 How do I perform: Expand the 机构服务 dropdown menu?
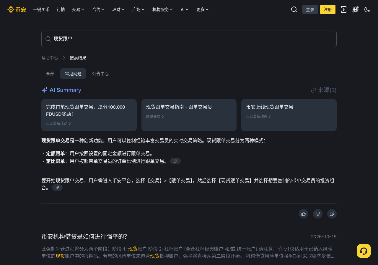(x=163, y=9)
